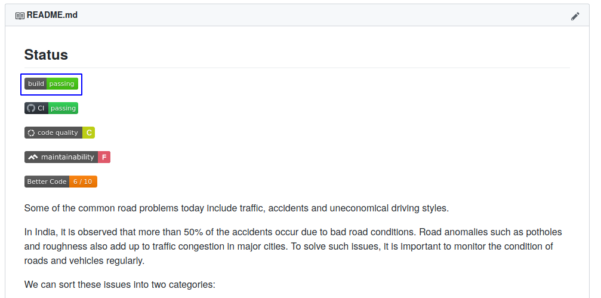Click the Code Climate logo in maintainability badge
601x298 pixels.
(x=33, y=157)
